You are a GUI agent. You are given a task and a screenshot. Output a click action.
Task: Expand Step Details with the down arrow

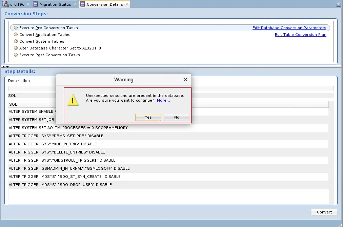click(x=7, y=66)
